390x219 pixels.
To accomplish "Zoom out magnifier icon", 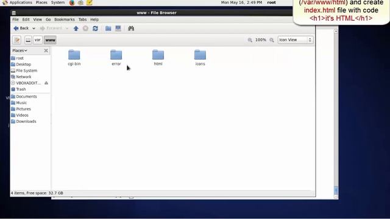I will tap(250, 40).
